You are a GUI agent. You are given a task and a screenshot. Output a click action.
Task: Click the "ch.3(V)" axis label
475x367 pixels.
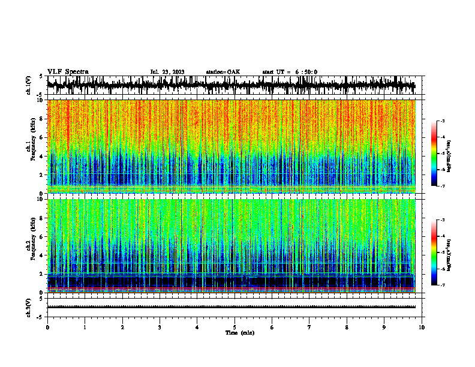click(x=29, y=308)
